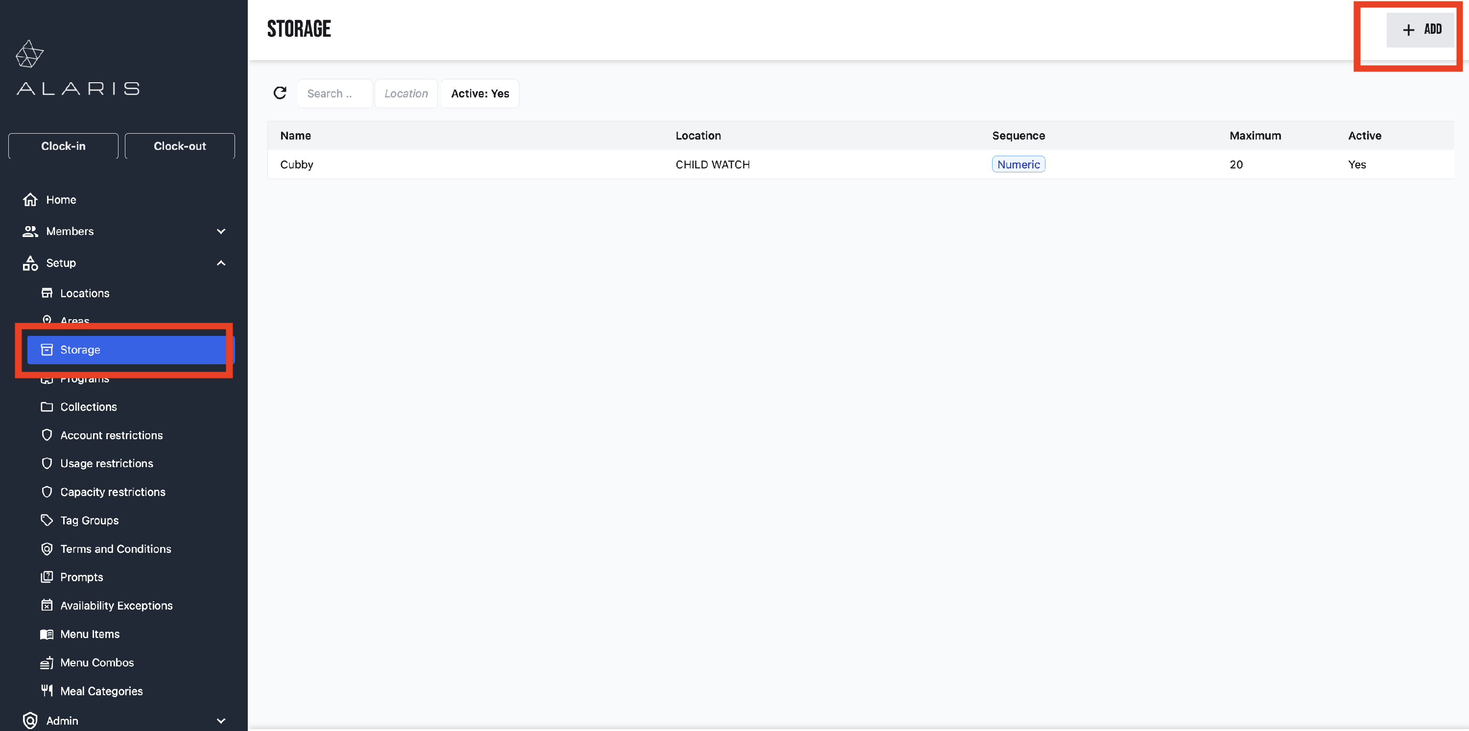Image resolution: width=1469 pixels, height=731 pixels.
Task: Toggle the Active: Yes filter
Action: [x=479, y=94]
